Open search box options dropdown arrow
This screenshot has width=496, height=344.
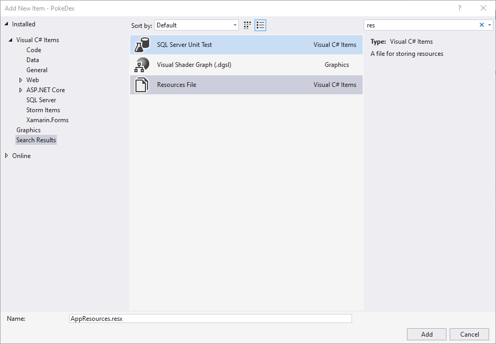point(490,25)
